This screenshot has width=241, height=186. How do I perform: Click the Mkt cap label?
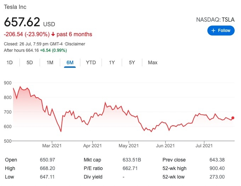[x=92, y=160]
